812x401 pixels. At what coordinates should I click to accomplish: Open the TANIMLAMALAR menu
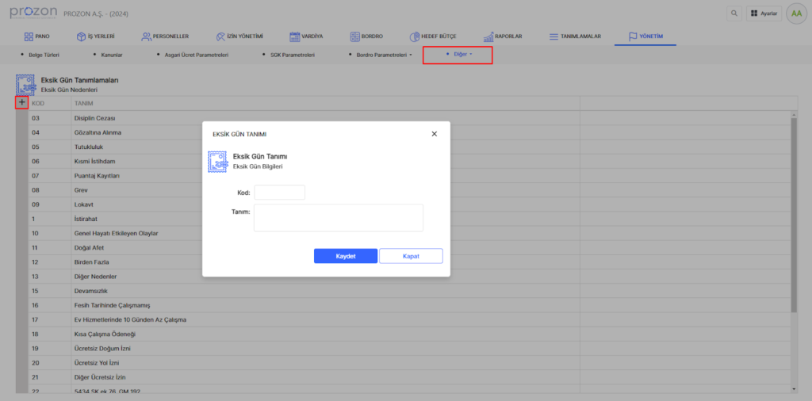coord(575,36)
